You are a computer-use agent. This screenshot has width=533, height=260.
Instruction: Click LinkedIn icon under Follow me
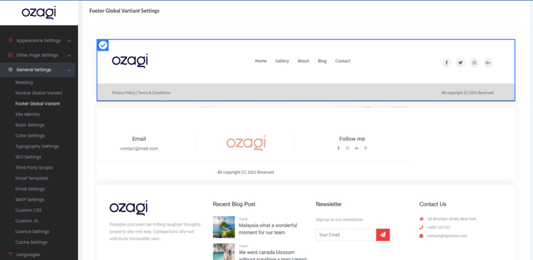pos(357,148)
